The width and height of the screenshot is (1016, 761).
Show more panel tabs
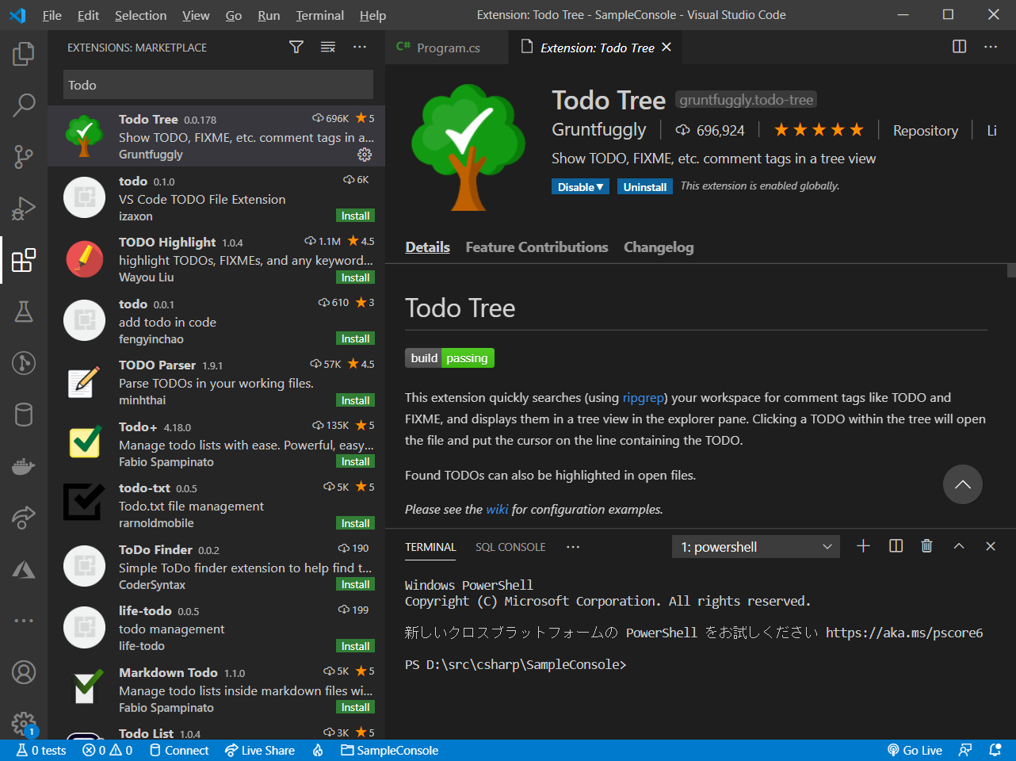pyautogui.click(x=573, y=547)
